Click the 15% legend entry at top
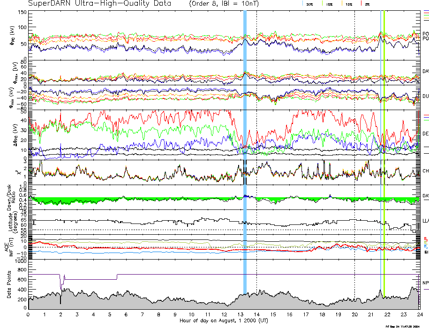 pyautogui.click(x=330, y=4)
